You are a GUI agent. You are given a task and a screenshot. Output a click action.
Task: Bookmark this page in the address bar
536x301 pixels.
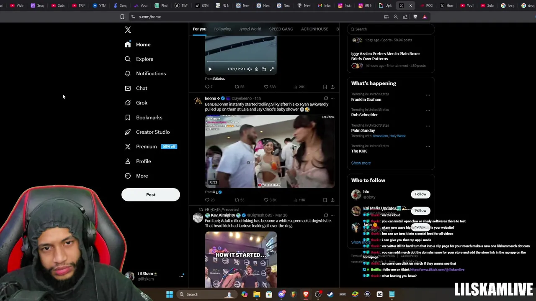click(x=122, y=17)
